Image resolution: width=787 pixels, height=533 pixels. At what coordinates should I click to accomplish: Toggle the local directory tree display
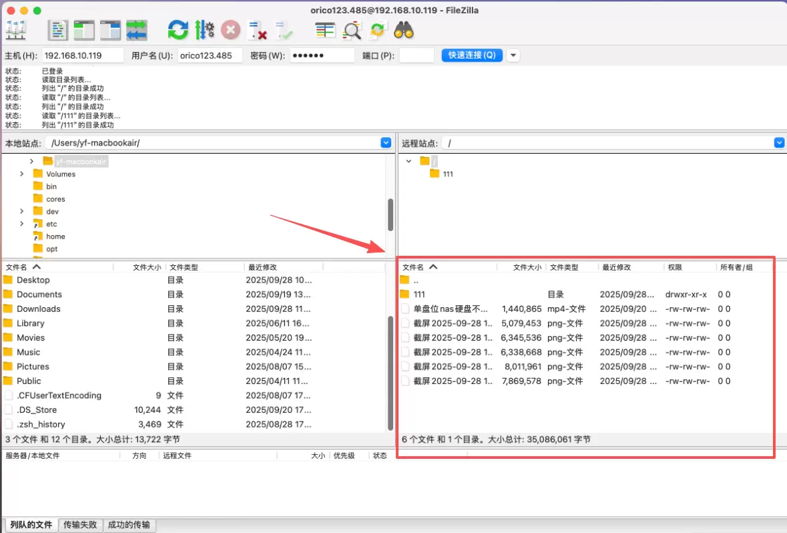point(85,30)
